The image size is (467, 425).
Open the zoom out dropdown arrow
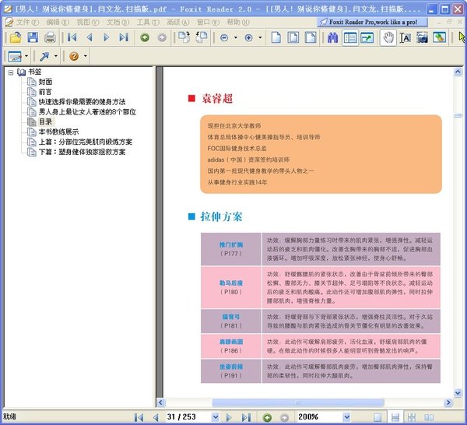point(236,37)
